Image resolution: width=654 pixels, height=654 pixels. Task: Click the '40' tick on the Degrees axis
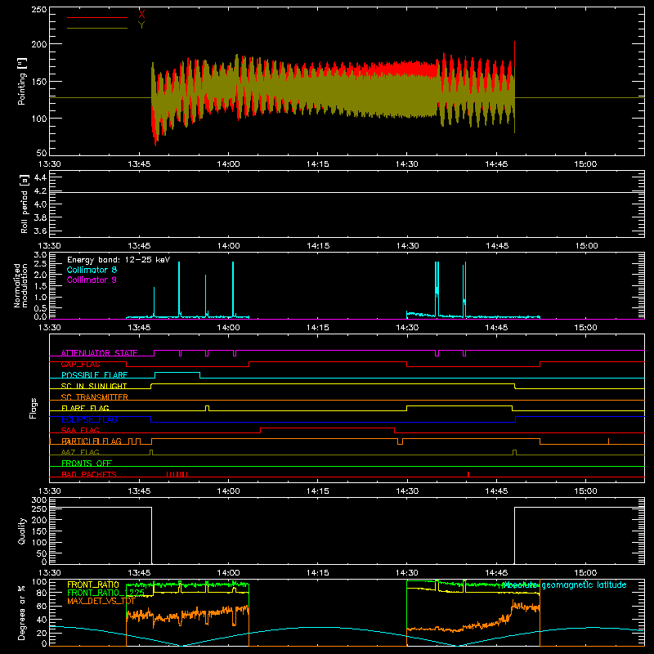pyautogui.click(x=43, y=620)
